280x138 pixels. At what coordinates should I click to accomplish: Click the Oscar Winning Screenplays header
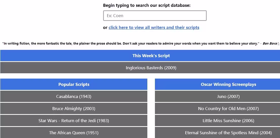(x=228, y=84)
